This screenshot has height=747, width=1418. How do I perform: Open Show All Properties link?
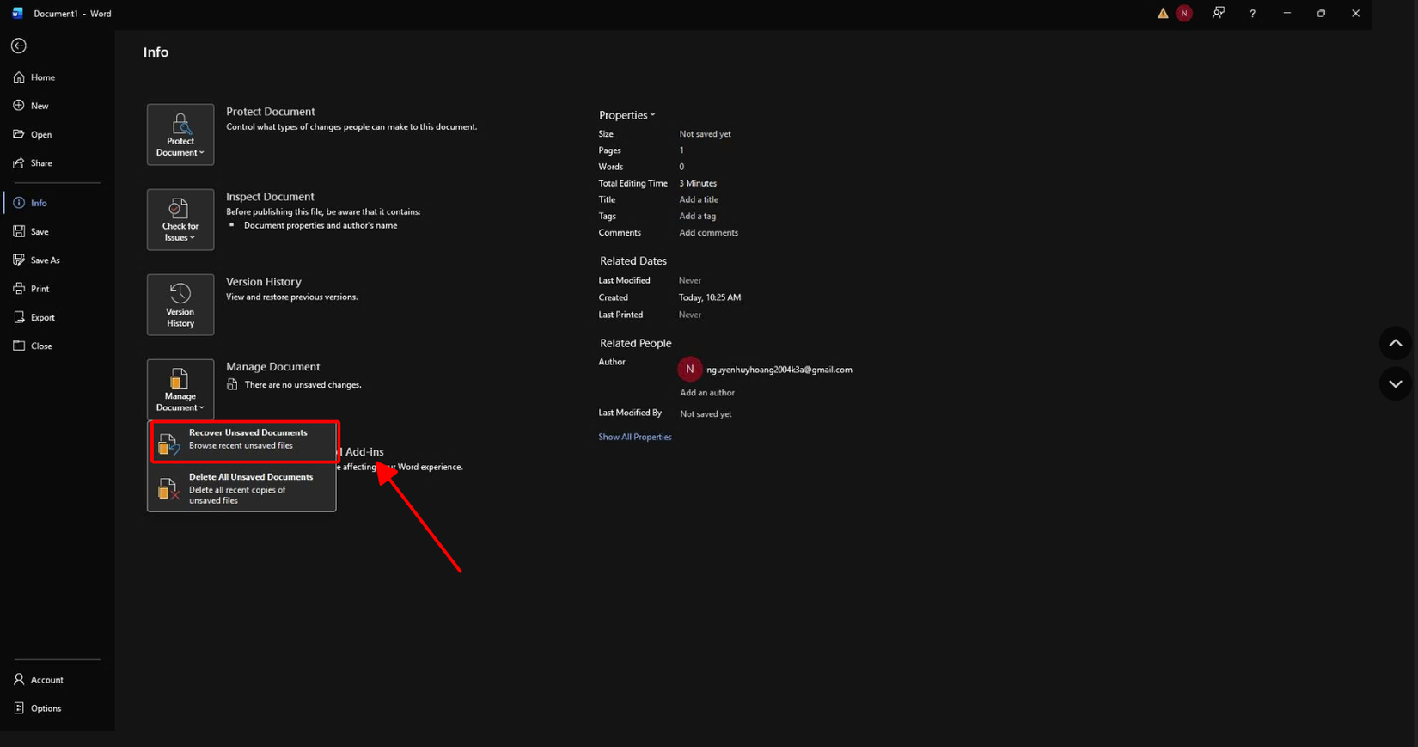tap(635, 437)
